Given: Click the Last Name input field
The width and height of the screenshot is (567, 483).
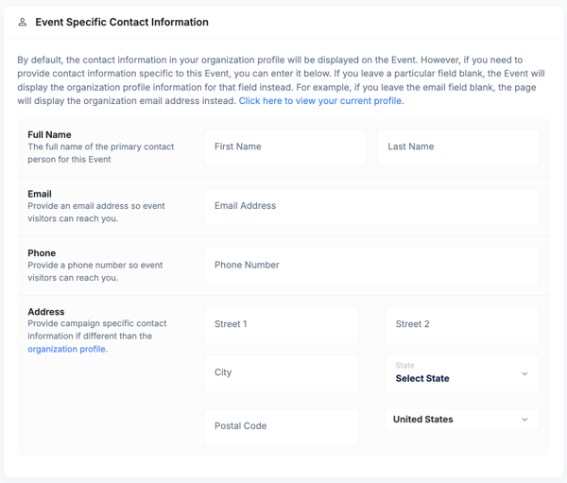Looking at the screenshot, I should coord(458,147).
